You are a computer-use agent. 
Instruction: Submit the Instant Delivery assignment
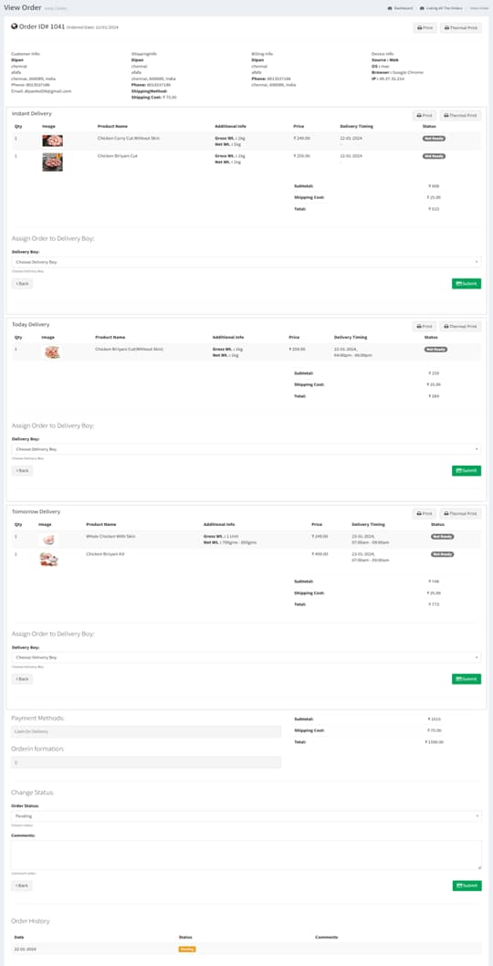click(467, 283)
